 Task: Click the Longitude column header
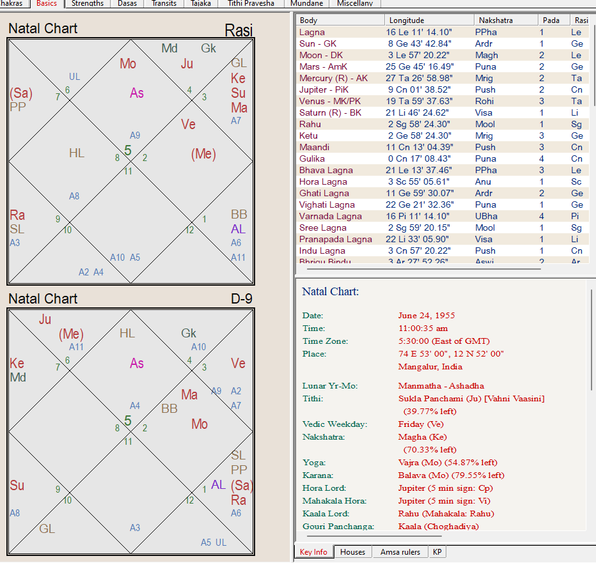430,20
